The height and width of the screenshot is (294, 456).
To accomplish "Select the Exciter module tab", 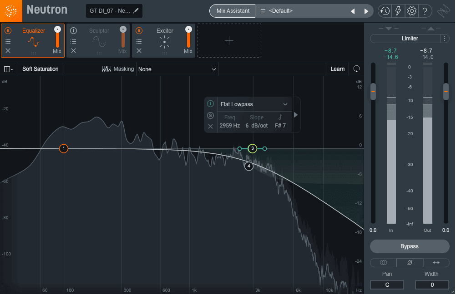I will [x=165, y=40].
